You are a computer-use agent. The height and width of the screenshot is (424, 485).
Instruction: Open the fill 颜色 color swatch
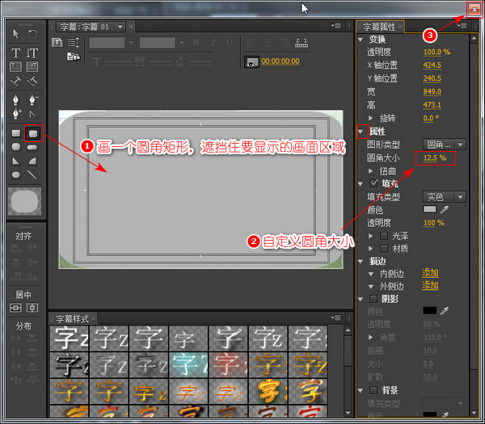click(x=430, y=209)
